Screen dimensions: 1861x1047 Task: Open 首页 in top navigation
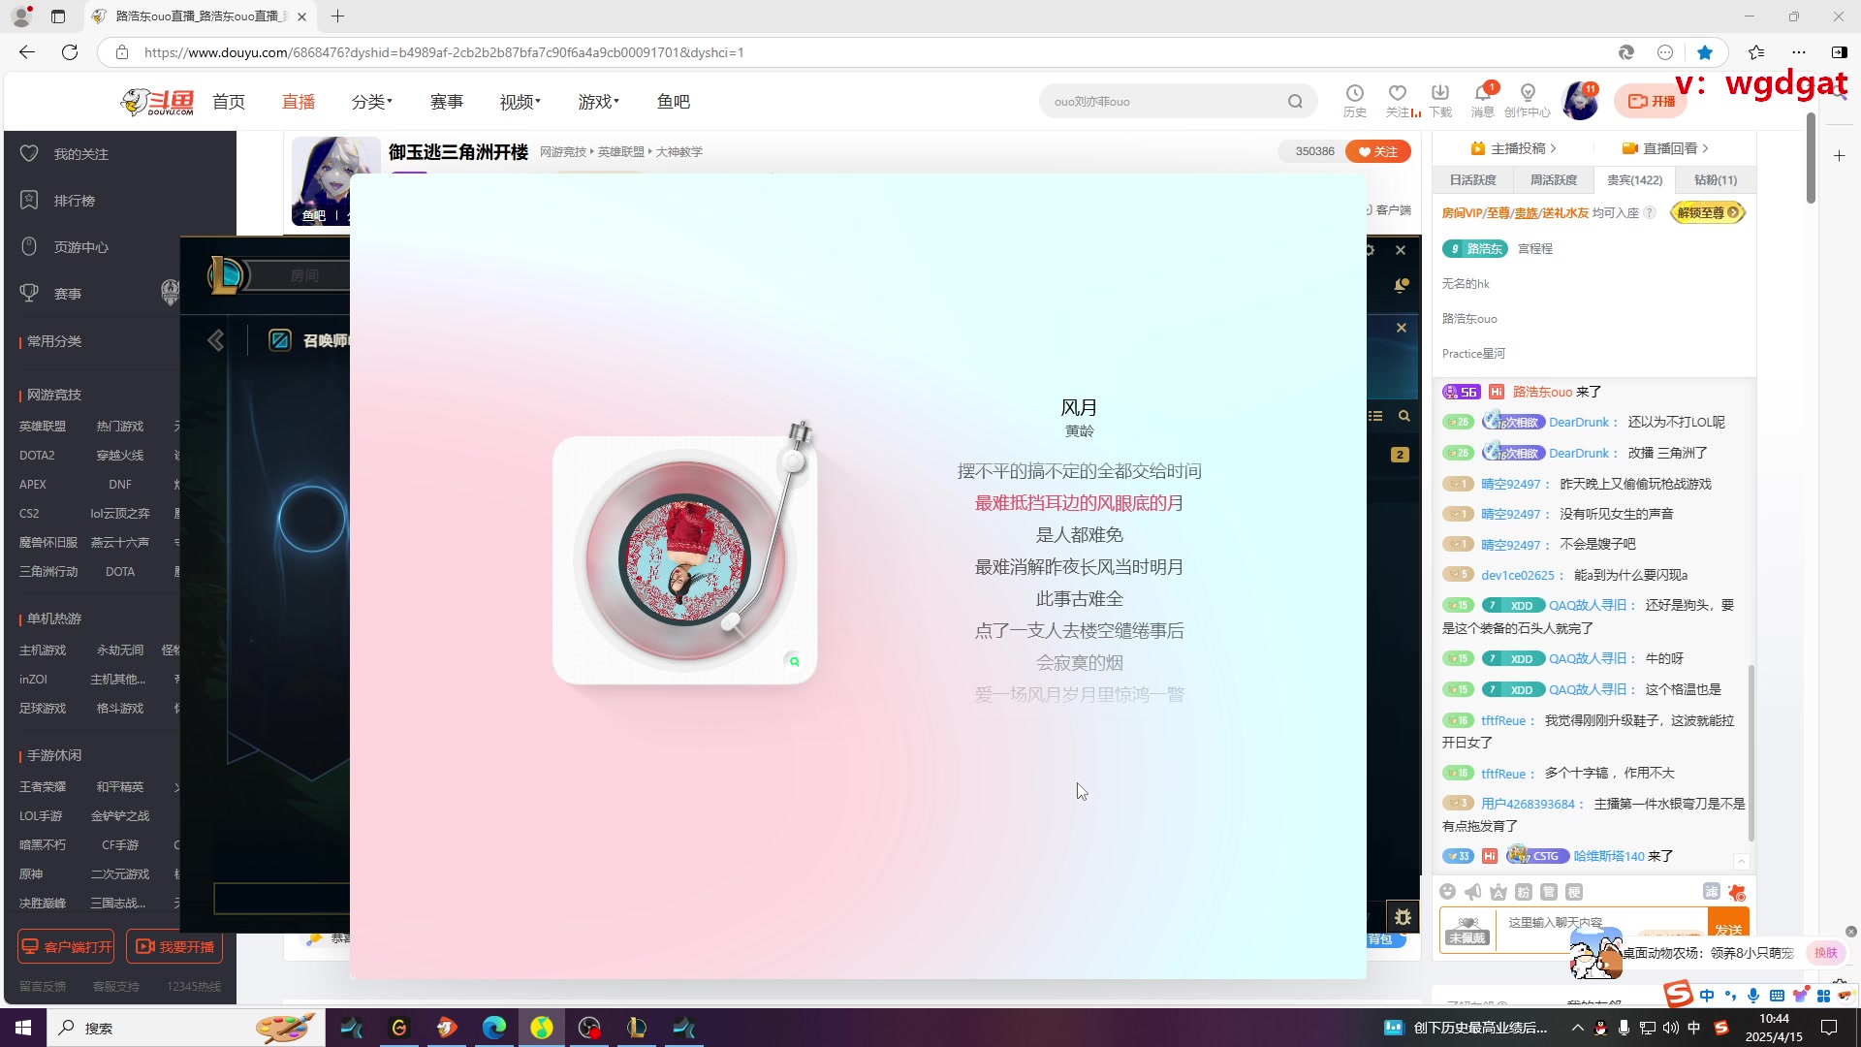tap(229, 102)
